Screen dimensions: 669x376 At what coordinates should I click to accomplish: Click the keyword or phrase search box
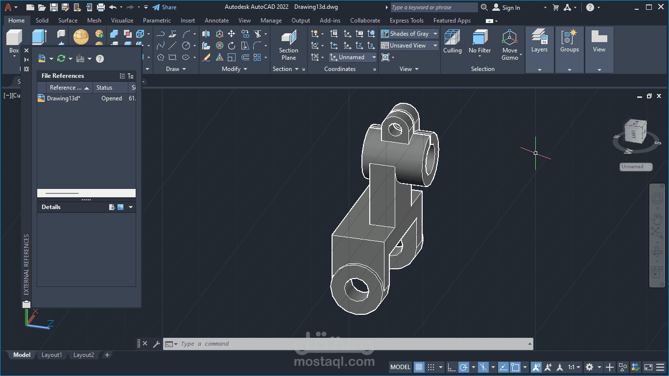tap(434, 7)
